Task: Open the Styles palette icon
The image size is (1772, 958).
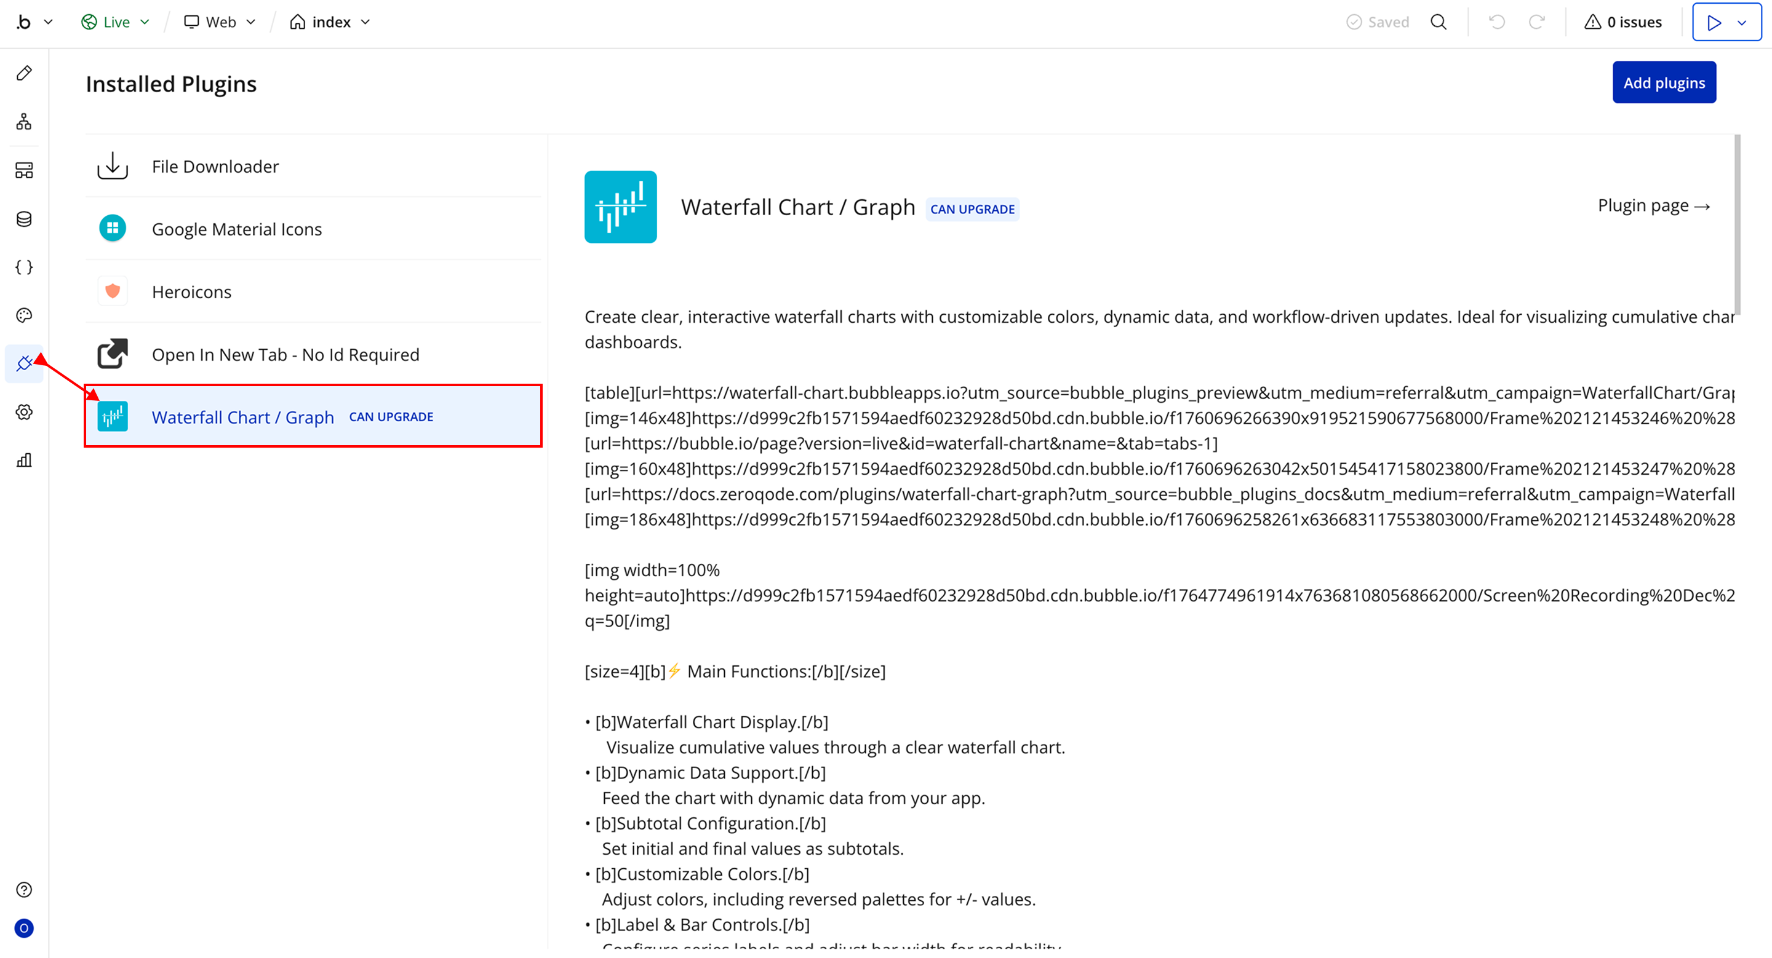Action: (x=24, y=315)
